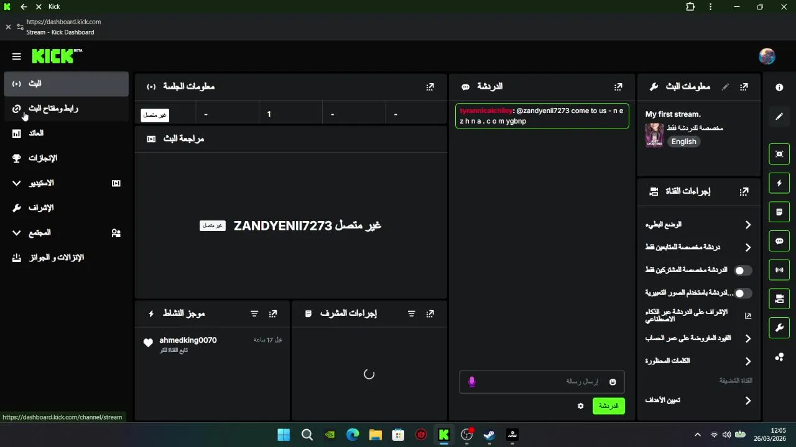Click the غير متصل badge in session info row
This screenshot has width=796, height=447.
155,115
